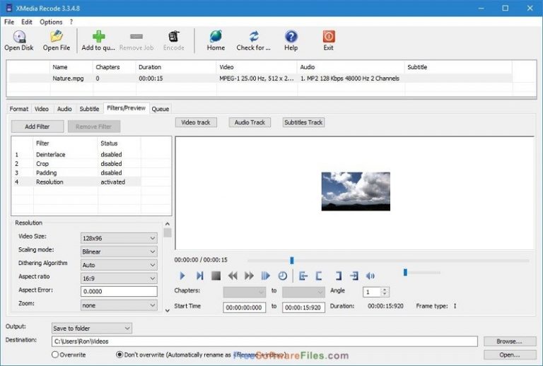The image size is (543, 366).
Task: Toggle the speaker volume icon
Action: coord(370,276)
